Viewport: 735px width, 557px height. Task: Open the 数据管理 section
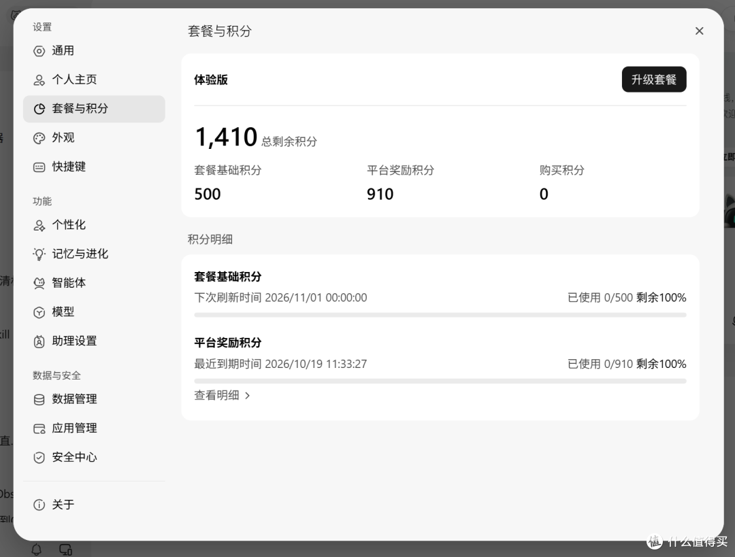94,399
